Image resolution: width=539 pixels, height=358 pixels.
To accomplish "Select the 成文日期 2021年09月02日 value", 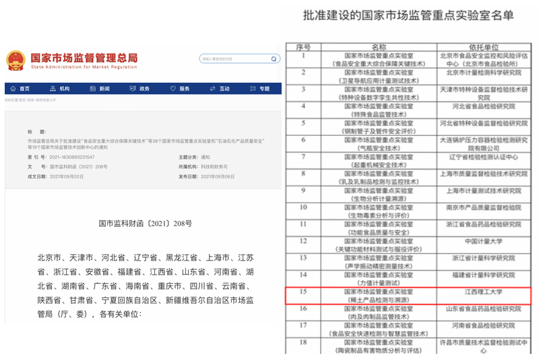I will click(x=67, y=176).
